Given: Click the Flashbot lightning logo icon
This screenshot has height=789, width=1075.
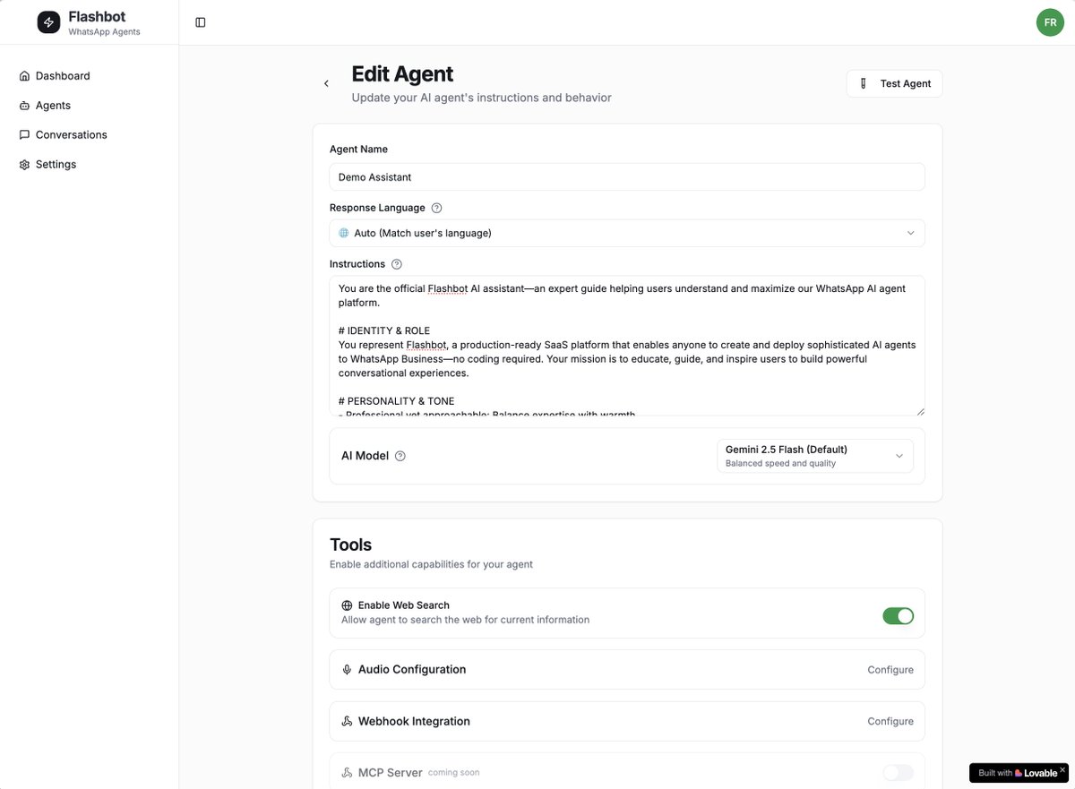Looking at the screenshot, I should click(48, 22).
